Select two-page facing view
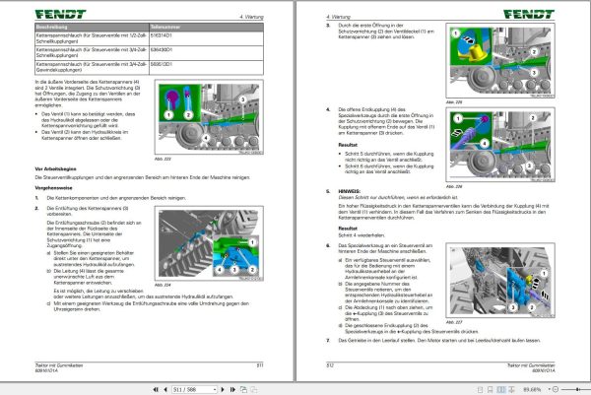This screenshot has width=591, height=395. click(501, 389)
